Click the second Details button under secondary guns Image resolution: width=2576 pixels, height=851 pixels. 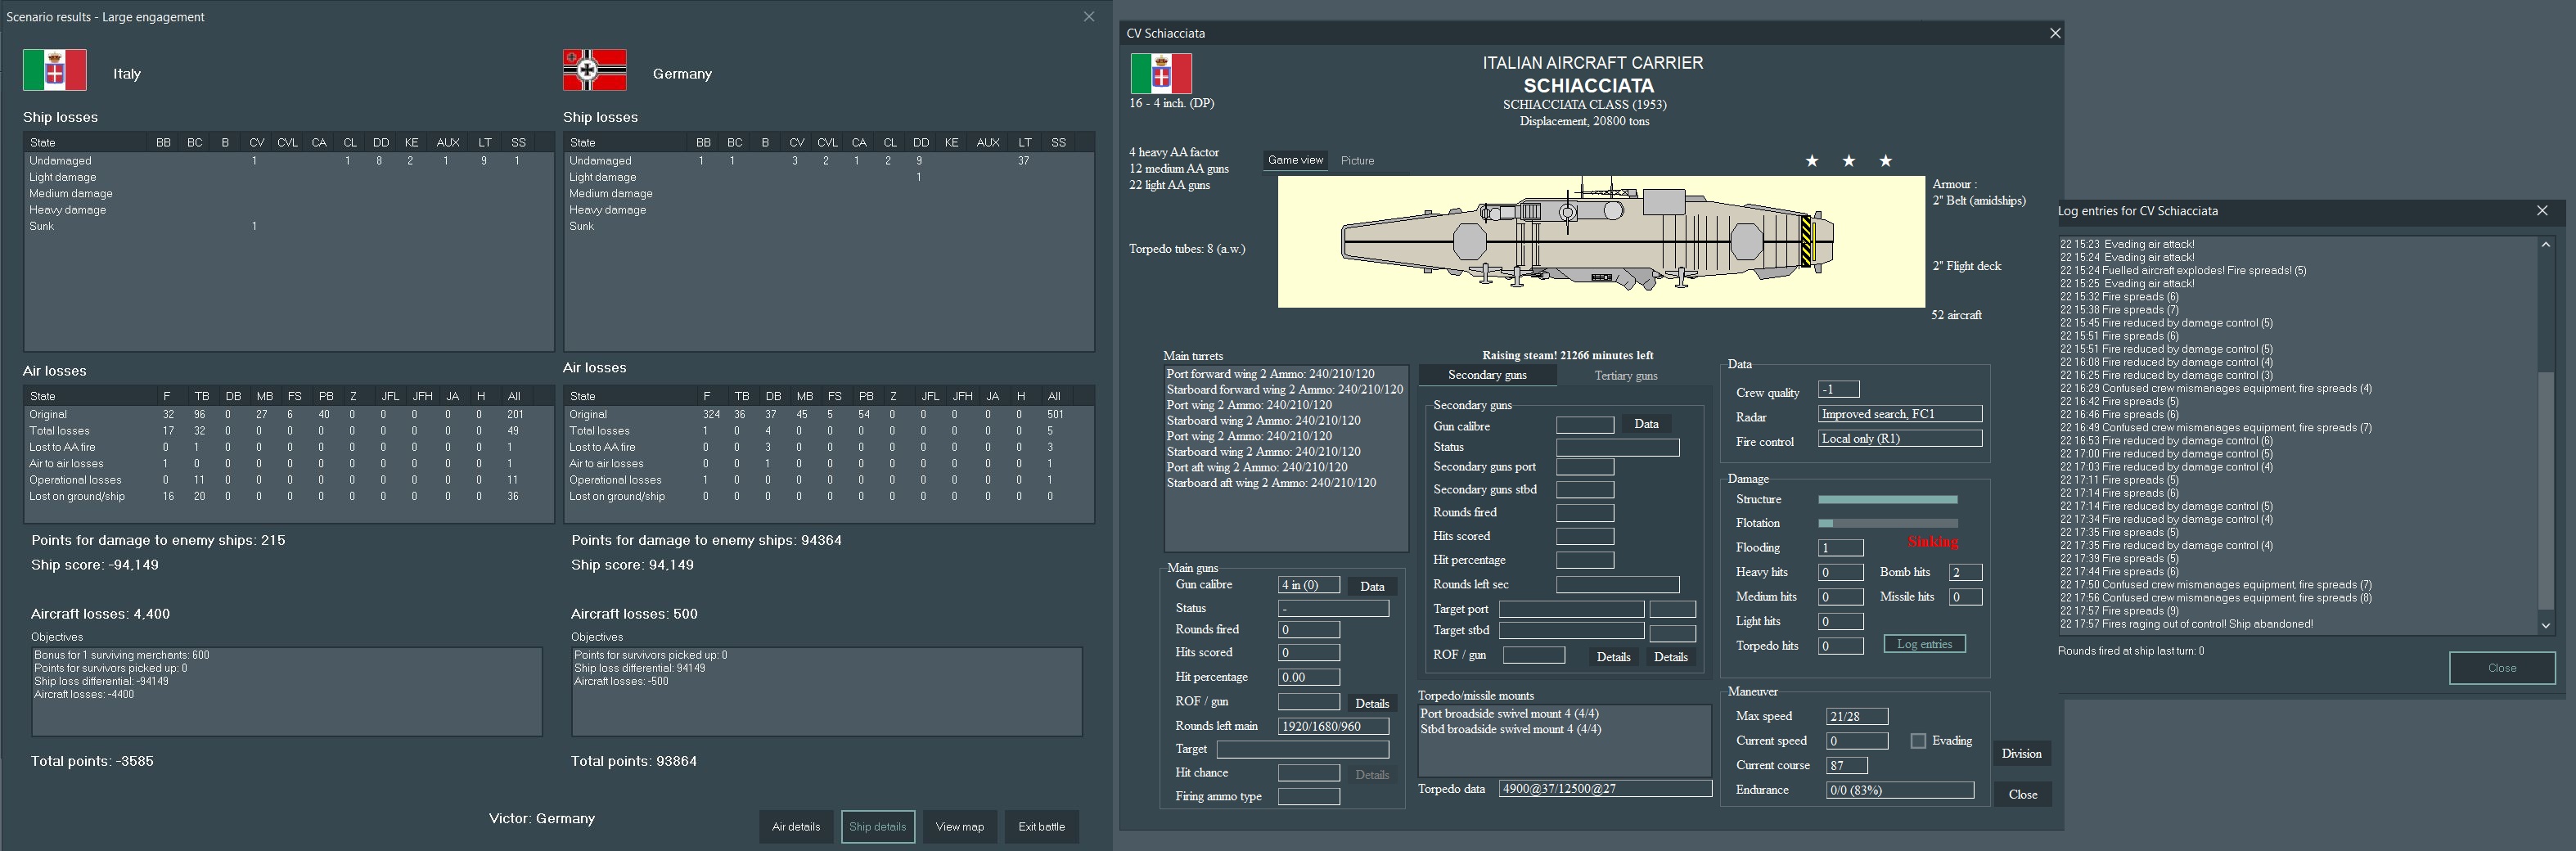tap(1670, 657)
